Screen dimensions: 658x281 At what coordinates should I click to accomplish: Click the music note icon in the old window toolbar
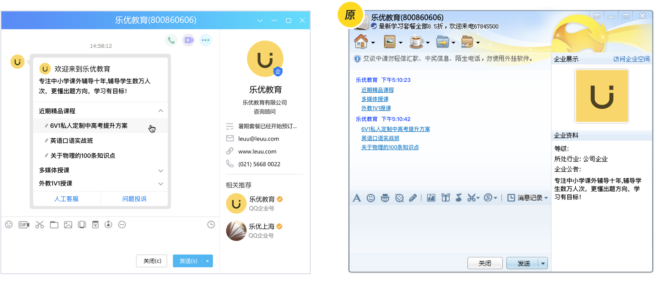tap(459, 198)
